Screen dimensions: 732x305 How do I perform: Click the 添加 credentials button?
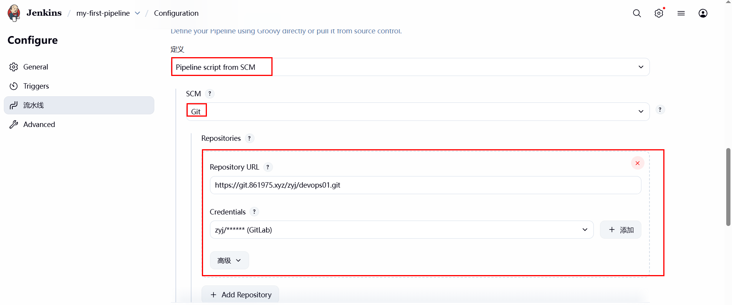(x=620, y=230)
